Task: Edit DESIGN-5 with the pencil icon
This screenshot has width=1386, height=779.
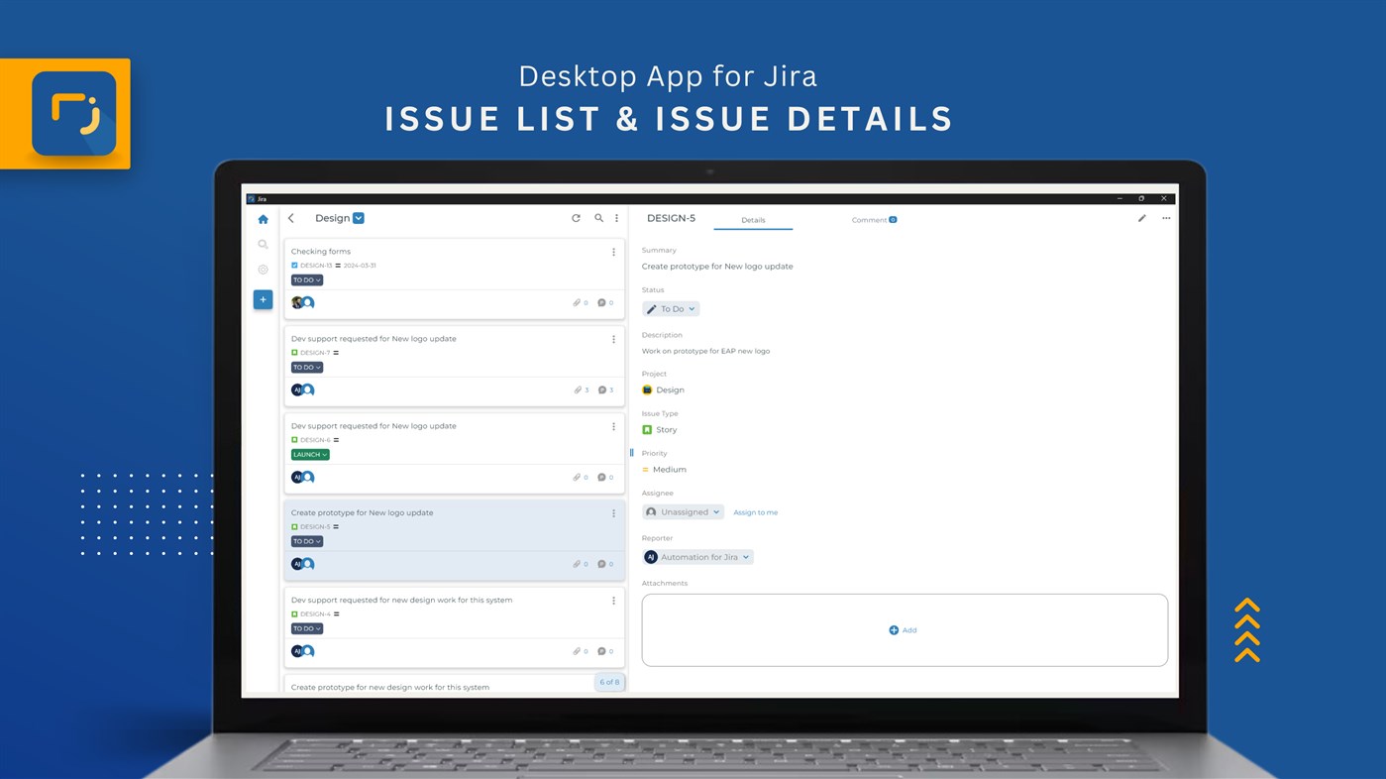Action: click(1140, 217)
